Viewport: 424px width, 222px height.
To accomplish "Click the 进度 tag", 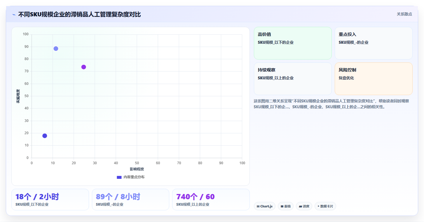I will pos(304,206).
